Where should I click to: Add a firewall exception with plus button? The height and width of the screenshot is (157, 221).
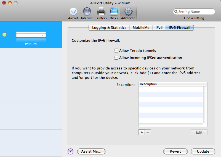click(x=142, y=132)
